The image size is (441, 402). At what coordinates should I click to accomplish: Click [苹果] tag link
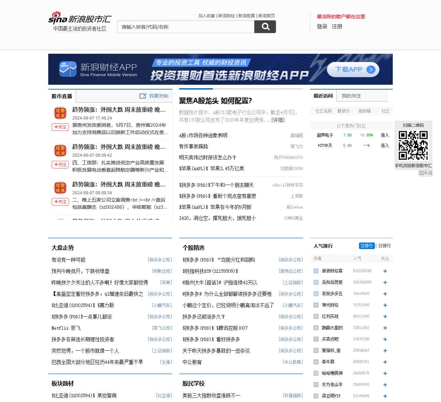(x=166, y=283)
